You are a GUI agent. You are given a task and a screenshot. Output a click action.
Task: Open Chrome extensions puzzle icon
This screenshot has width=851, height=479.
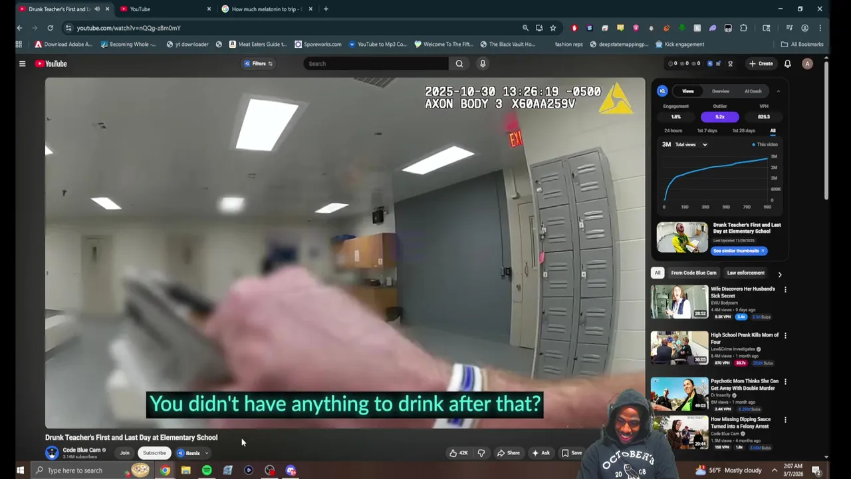pyautogui.click(x=743, y=28)
